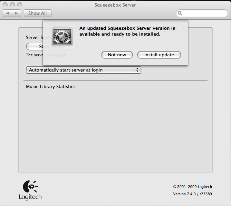Click the up-down arrows on the startup dropdown
The height and width of the screenshot is (206, 231).
pyautogui.click(x=137, y=70)
